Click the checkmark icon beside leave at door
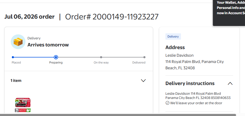This screenshot has width=245, height=116. 167,103
